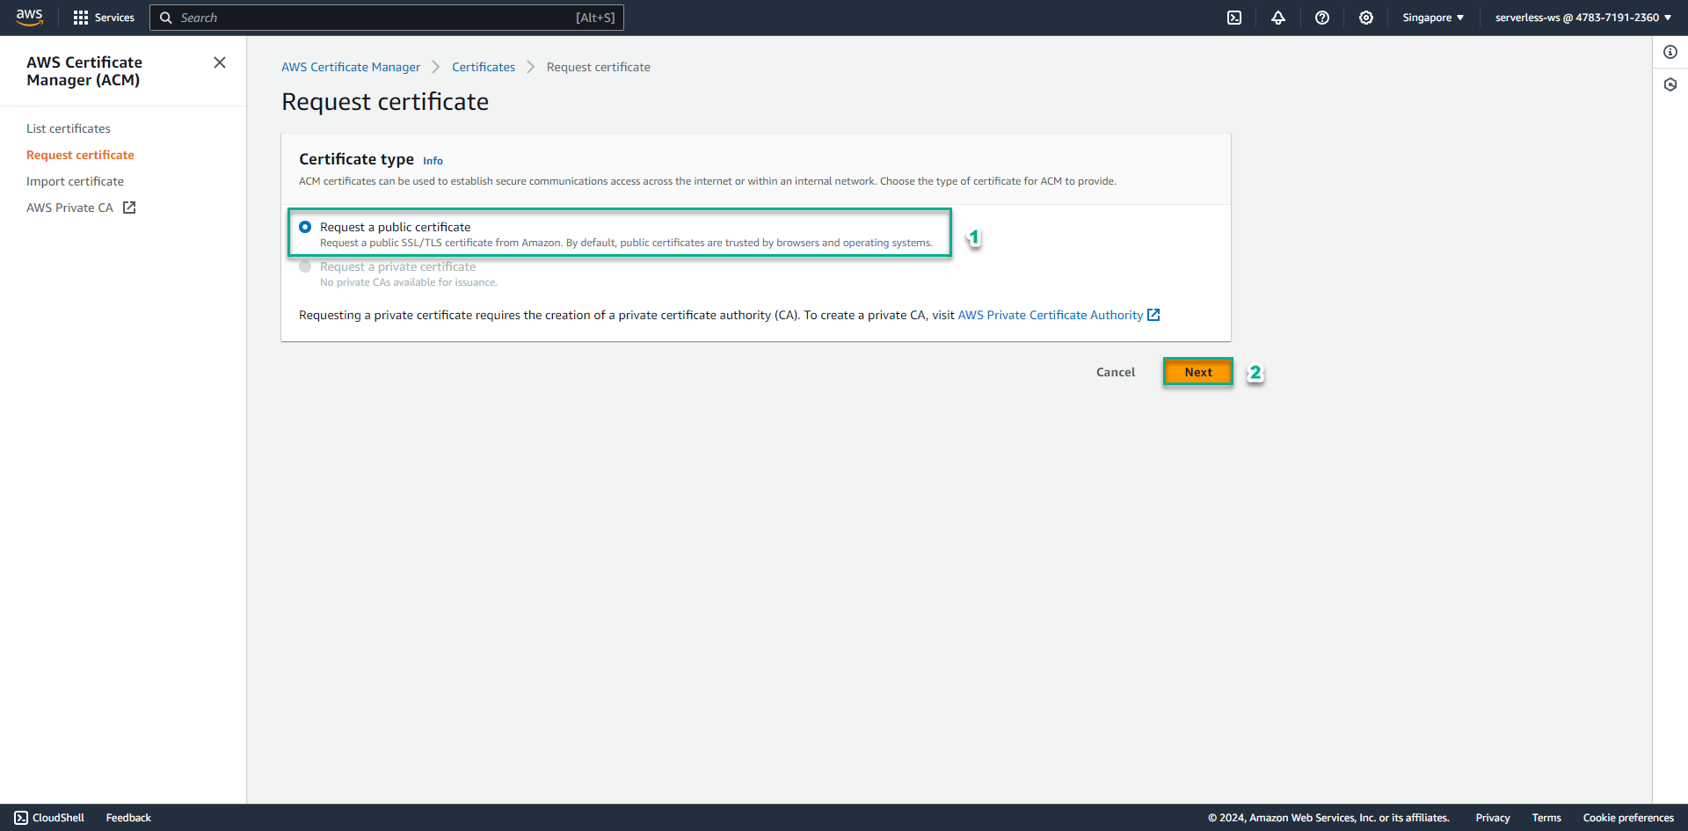Focus the top Search input field
Screen dimensions: 1688x831
pyautogui.click(x=387, y=18)
